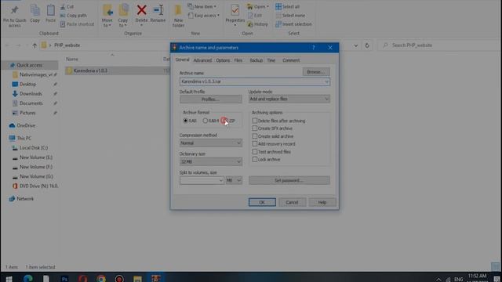Click the Rename icon

158,10
